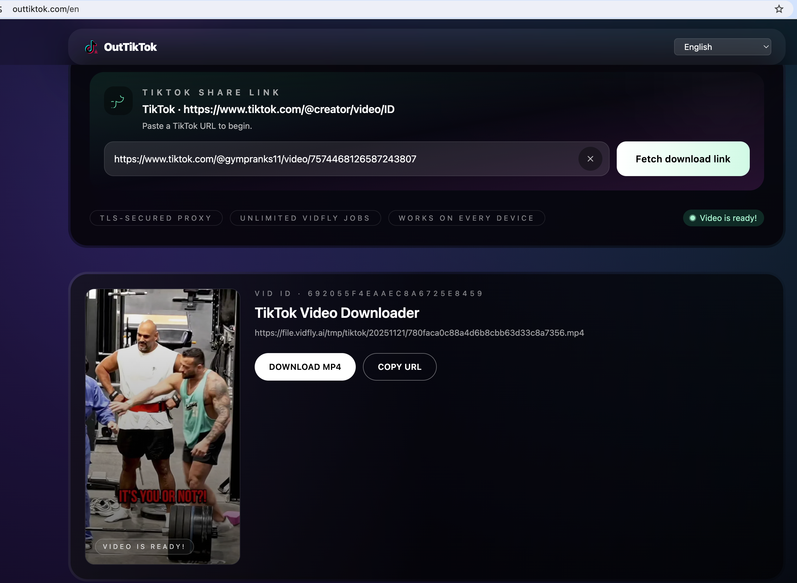
Task: Click the green dot in Video is ready badge
Action: pos(693,218)
